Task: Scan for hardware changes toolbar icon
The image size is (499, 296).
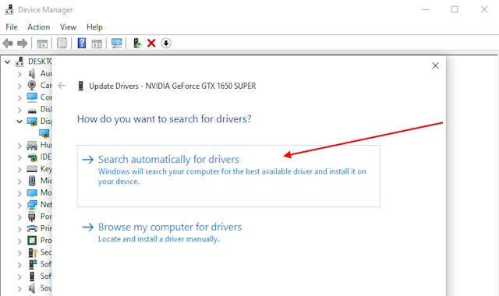Action: [x=116, y=43]
